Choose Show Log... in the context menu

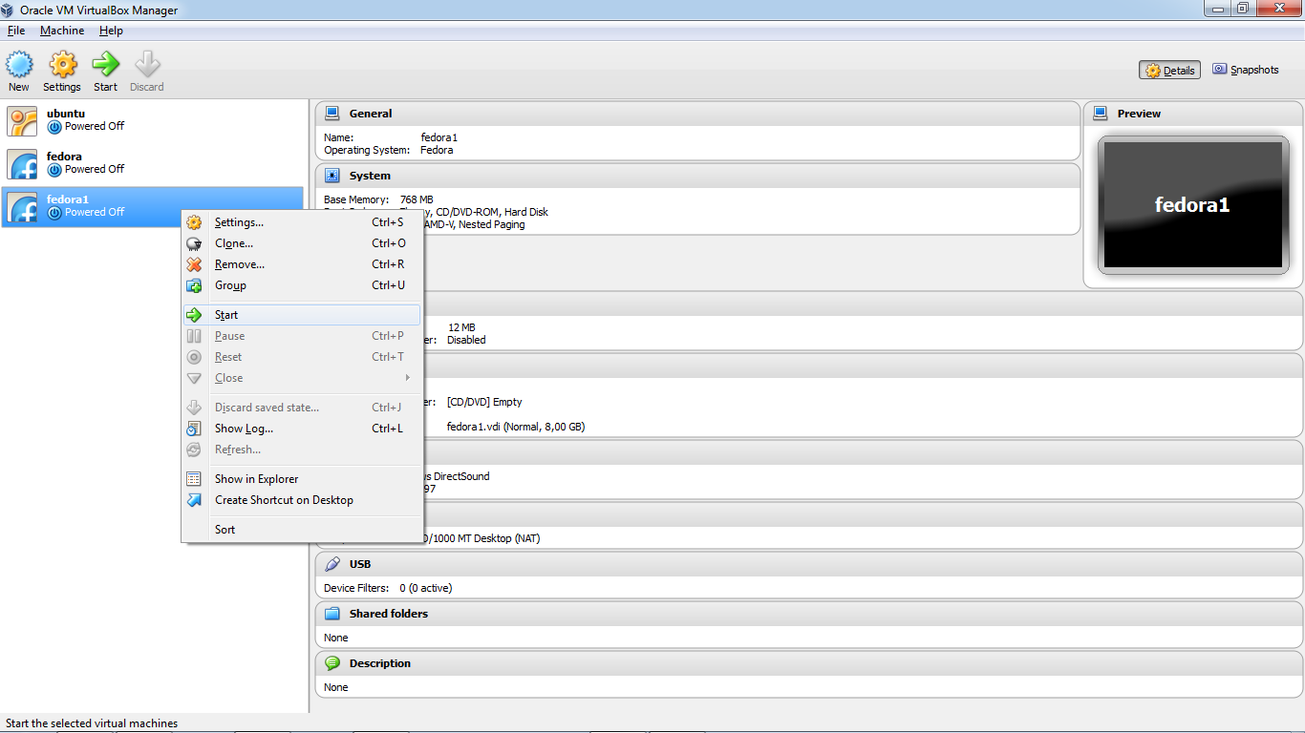(x=302, y=429)
